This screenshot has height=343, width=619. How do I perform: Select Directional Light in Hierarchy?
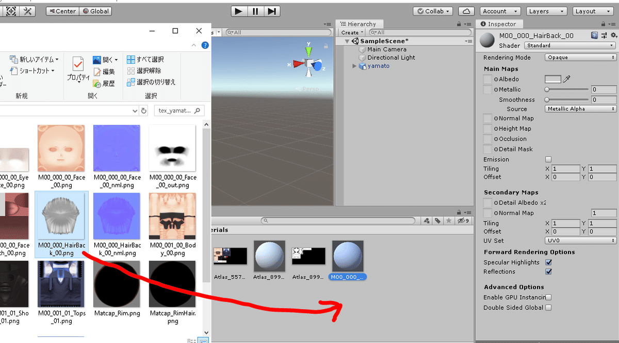point(391,58)
